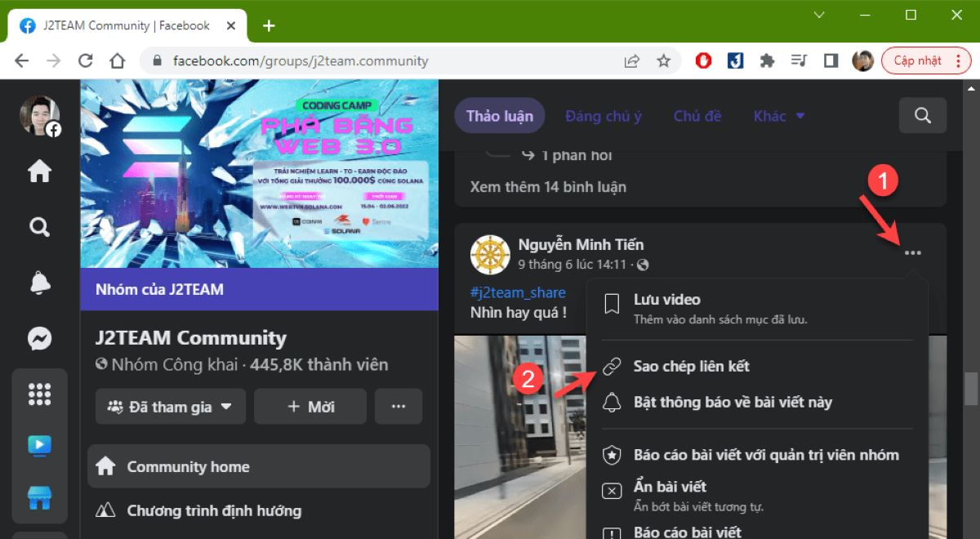Select Sao chép liên kết menu entry
This screenshot has height=539, width=980.
[757, 367]
